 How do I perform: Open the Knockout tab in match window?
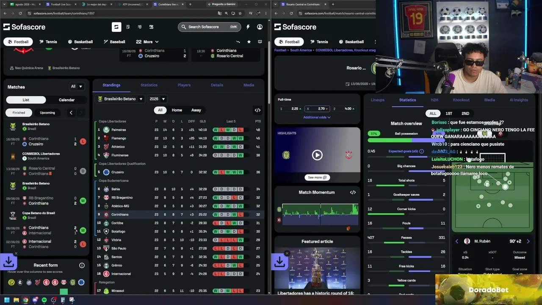pos(461,100)
